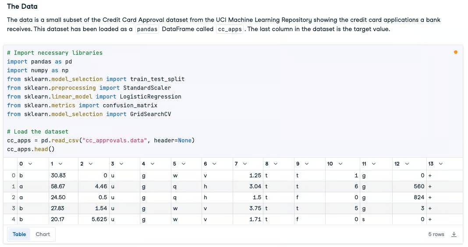Download the table using the download icon
Viewport: 468px width, 247px height.
[x=454, y=234]
